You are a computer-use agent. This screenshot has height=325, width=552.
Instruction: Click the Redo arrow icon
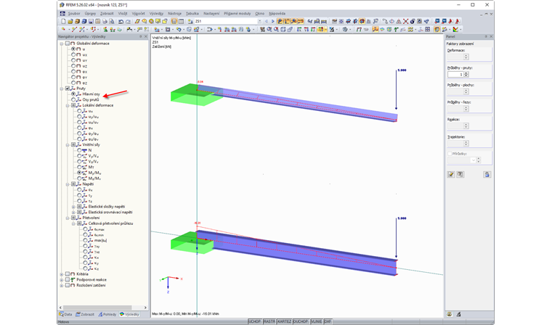point(128,21)
